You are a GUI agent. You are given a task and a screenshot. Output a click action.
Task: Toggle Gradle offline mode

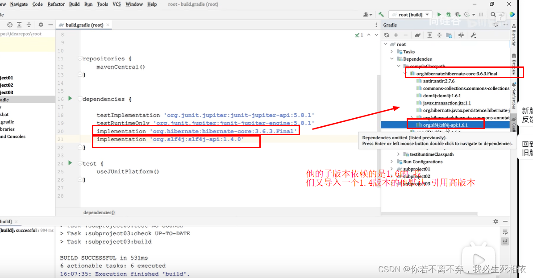click(x=461, y=35)
